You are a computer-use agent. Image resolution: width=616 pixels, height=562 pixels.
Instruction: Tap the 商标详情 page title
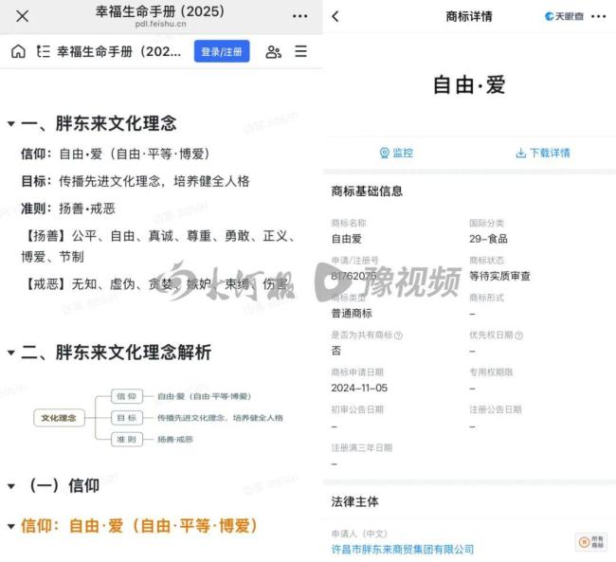coord(469,16)
